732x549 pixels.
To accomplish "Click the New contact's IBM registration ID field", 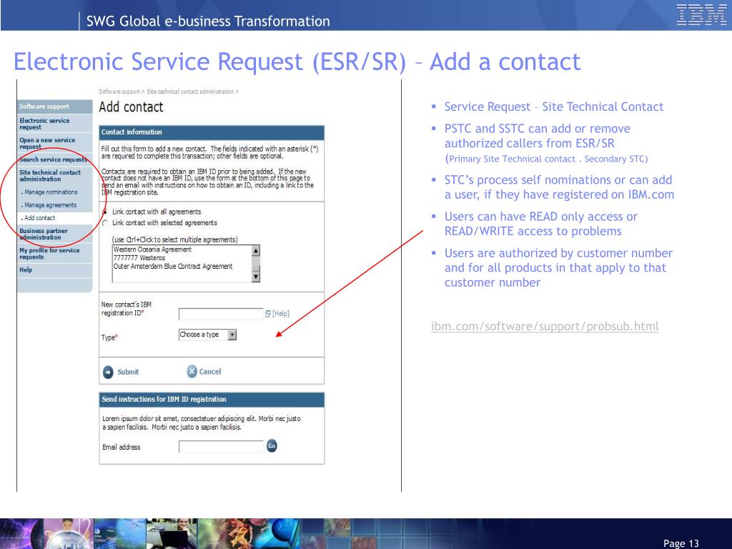I will click(221, 314).
